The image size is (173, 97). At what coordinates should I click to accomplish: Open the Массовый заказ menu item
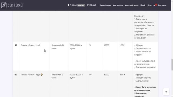coord(132,5)
